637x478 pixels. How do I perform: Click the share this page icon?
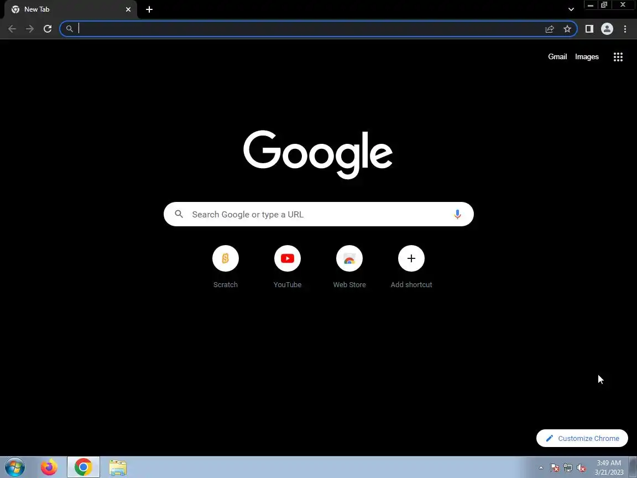tap(550, 29)
